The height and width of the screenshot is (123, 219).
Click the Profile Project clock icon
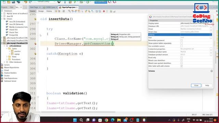(x=88, y=2)
